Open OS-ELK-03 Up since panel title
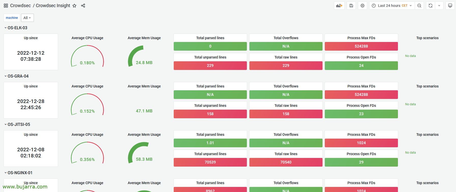Screen dimensions: 456x192 pyautogui.click(x=31, y=38)
